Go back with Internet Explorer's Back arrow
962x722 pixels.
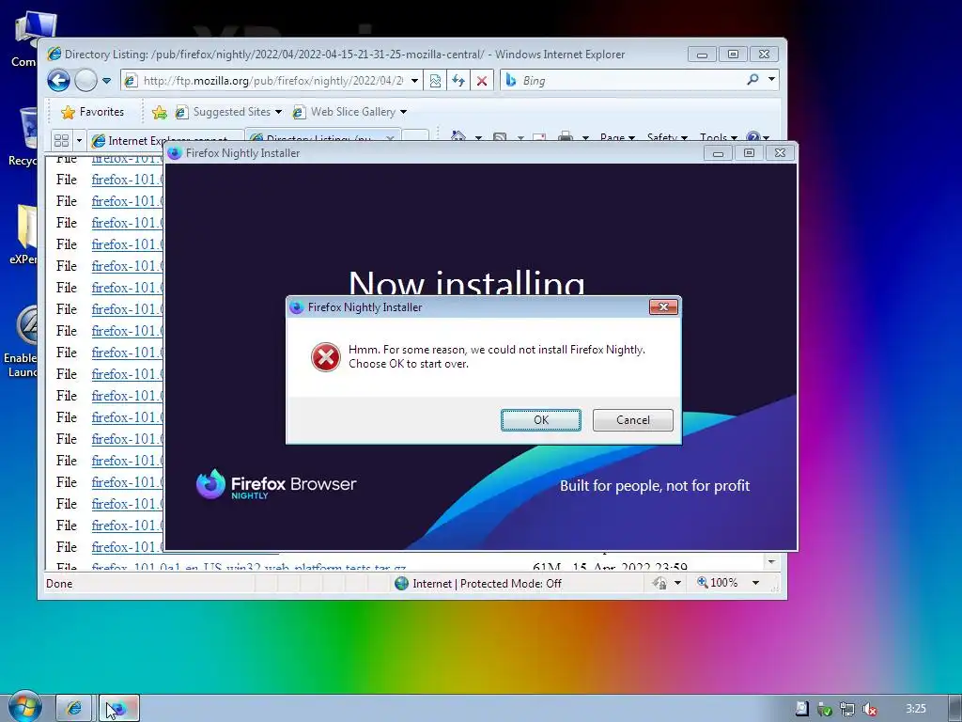pyautogui.click(x=59, y=81)
